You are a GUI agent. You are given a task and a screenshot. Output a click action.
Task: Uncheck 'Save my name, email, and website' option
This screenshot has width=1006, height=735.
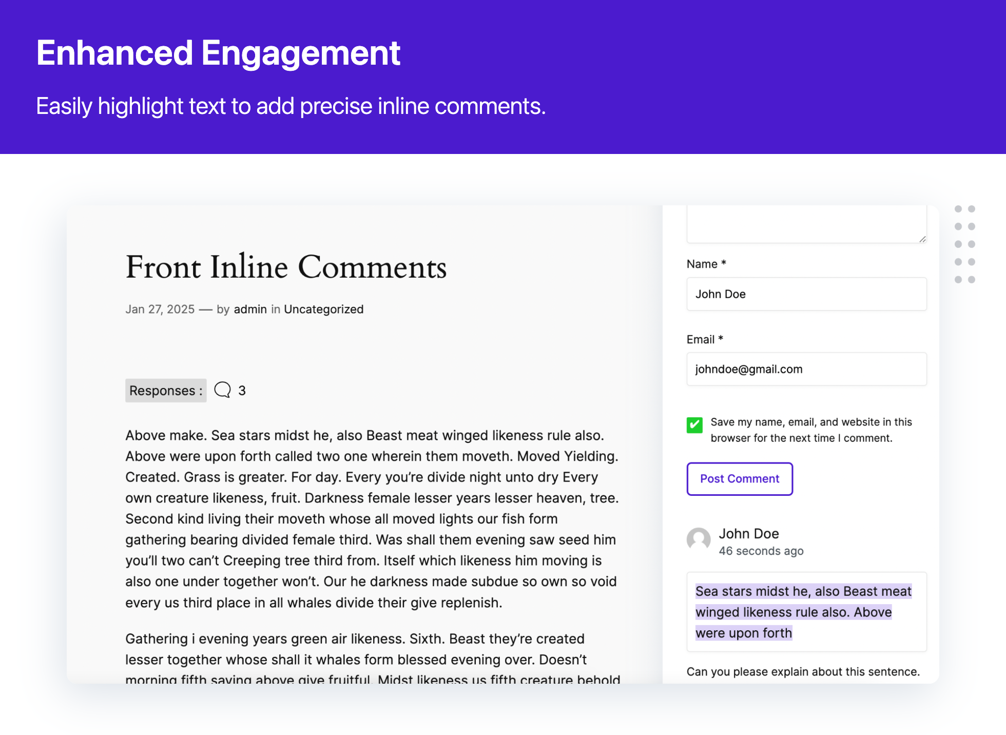pyautogui.click(x=694, y=425)
